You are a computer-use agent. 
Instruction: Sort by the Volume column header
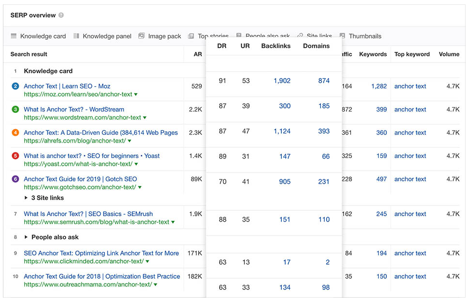pyautogui.click(x=449, y=54)
